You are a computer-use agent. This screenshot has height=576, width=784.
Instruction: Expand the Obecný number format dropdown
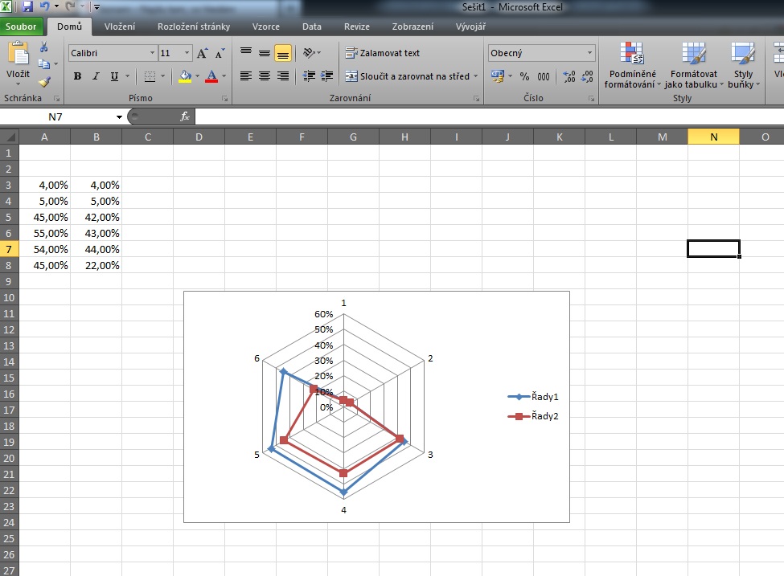click(589, 54)
